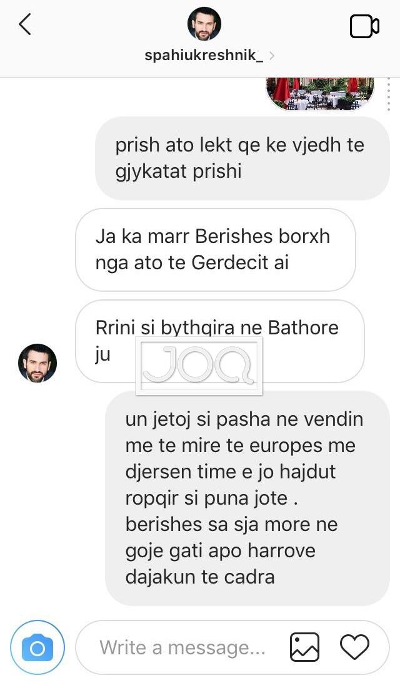
Task: Tap the profile avatar in the header
Action: (x=204, y=24)
